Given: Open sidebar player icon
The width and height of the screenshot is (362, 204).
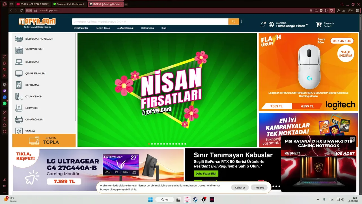Looking at the screenshot, I should pos(5,113).
